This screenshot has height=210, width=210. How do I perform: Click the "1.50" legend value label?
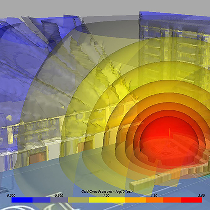(x=154, y=195)
